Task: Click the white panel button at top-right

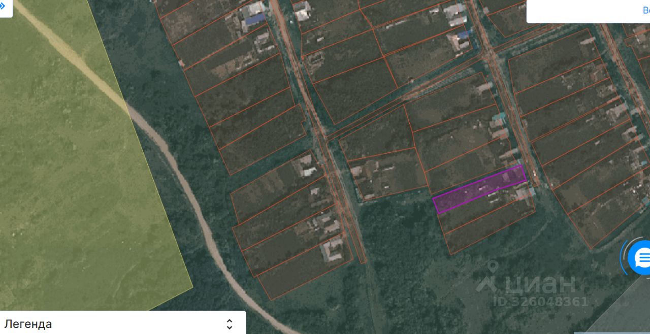Action: [588, 11]
